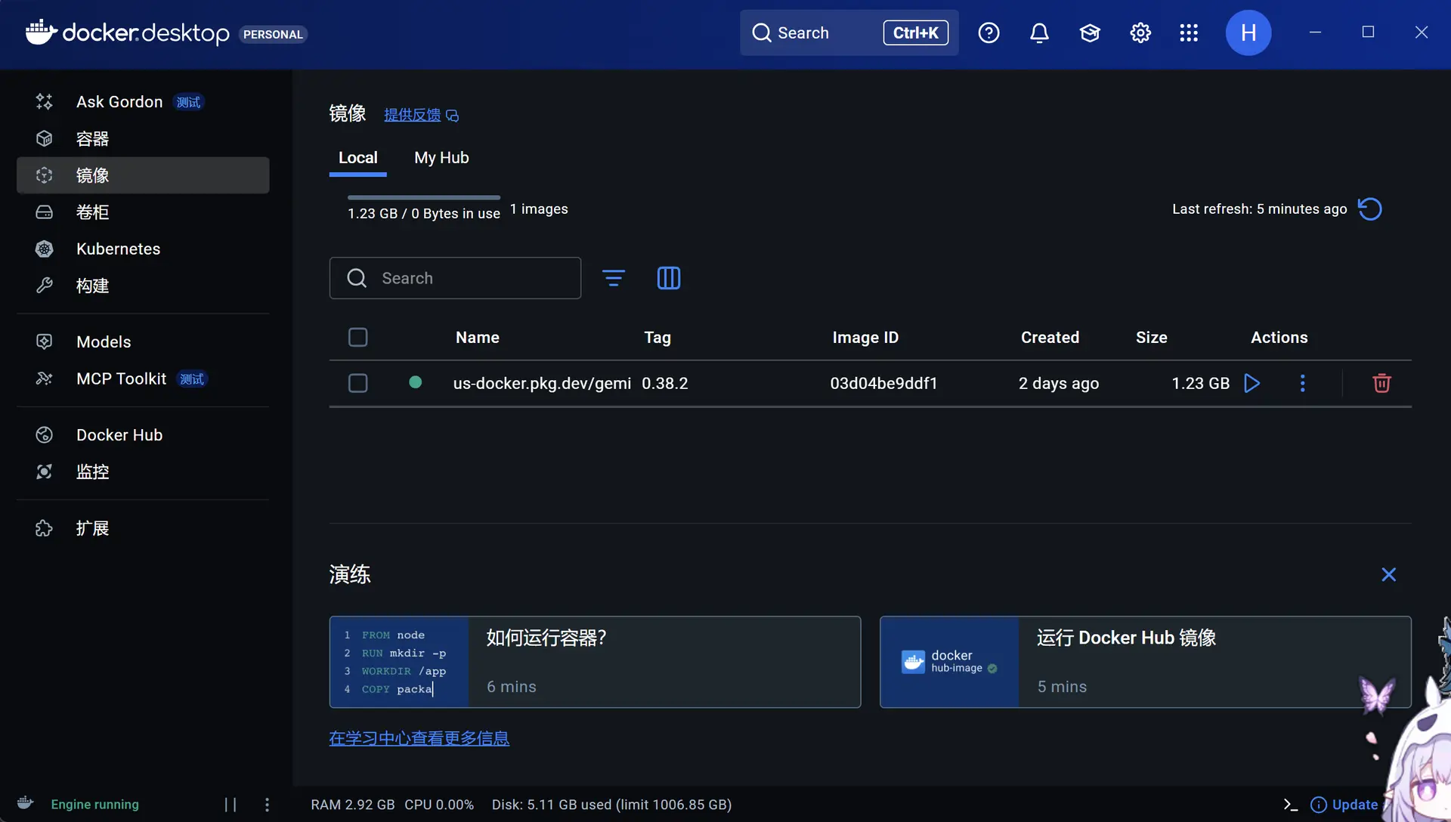
Task: Open more actions menu for the image
Action: click(1302, 384)
